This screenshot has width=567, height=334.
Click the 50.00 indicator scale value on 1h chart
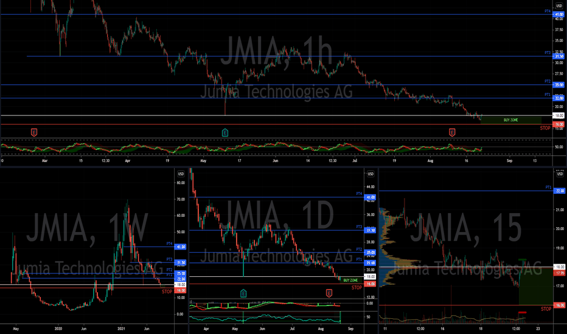[x=558, y=147]
